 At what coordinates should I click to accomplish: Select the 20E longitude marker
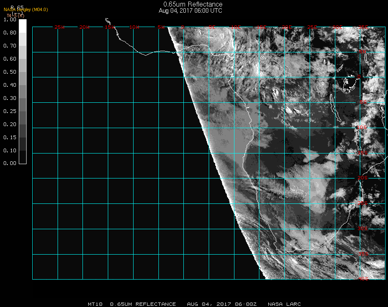click(x=287, y=27)
